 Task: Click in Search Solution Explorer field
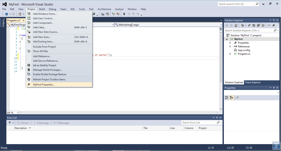249,31
